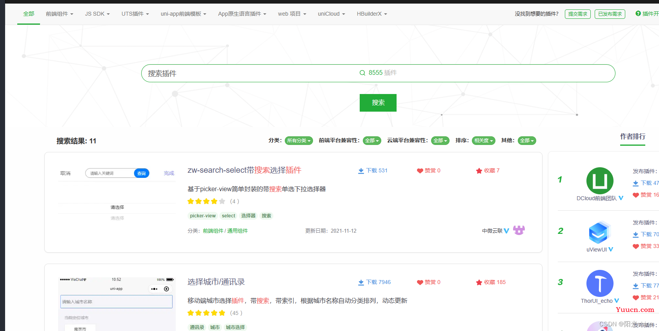Click the heart icon in DCloud前端团队 row
The height and width of the screenshot is (331, 659).
[x=636, y=195]
